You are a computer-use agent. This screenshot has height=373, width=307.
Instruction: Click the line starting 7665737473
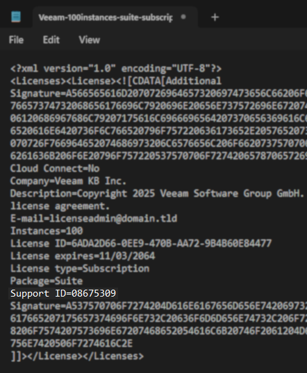tap(158, 106)
